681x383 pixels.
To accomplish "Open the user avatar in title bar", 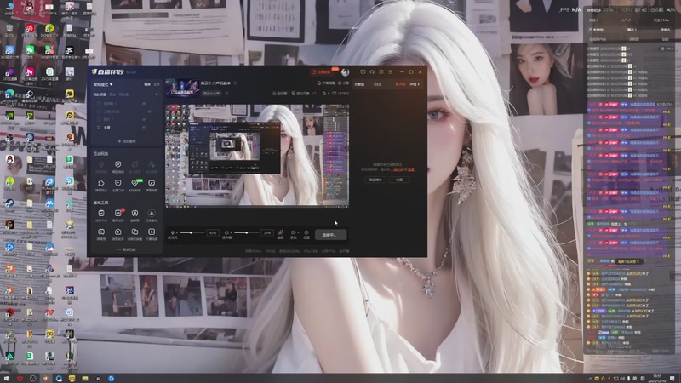I will click(x=346, y=72).
